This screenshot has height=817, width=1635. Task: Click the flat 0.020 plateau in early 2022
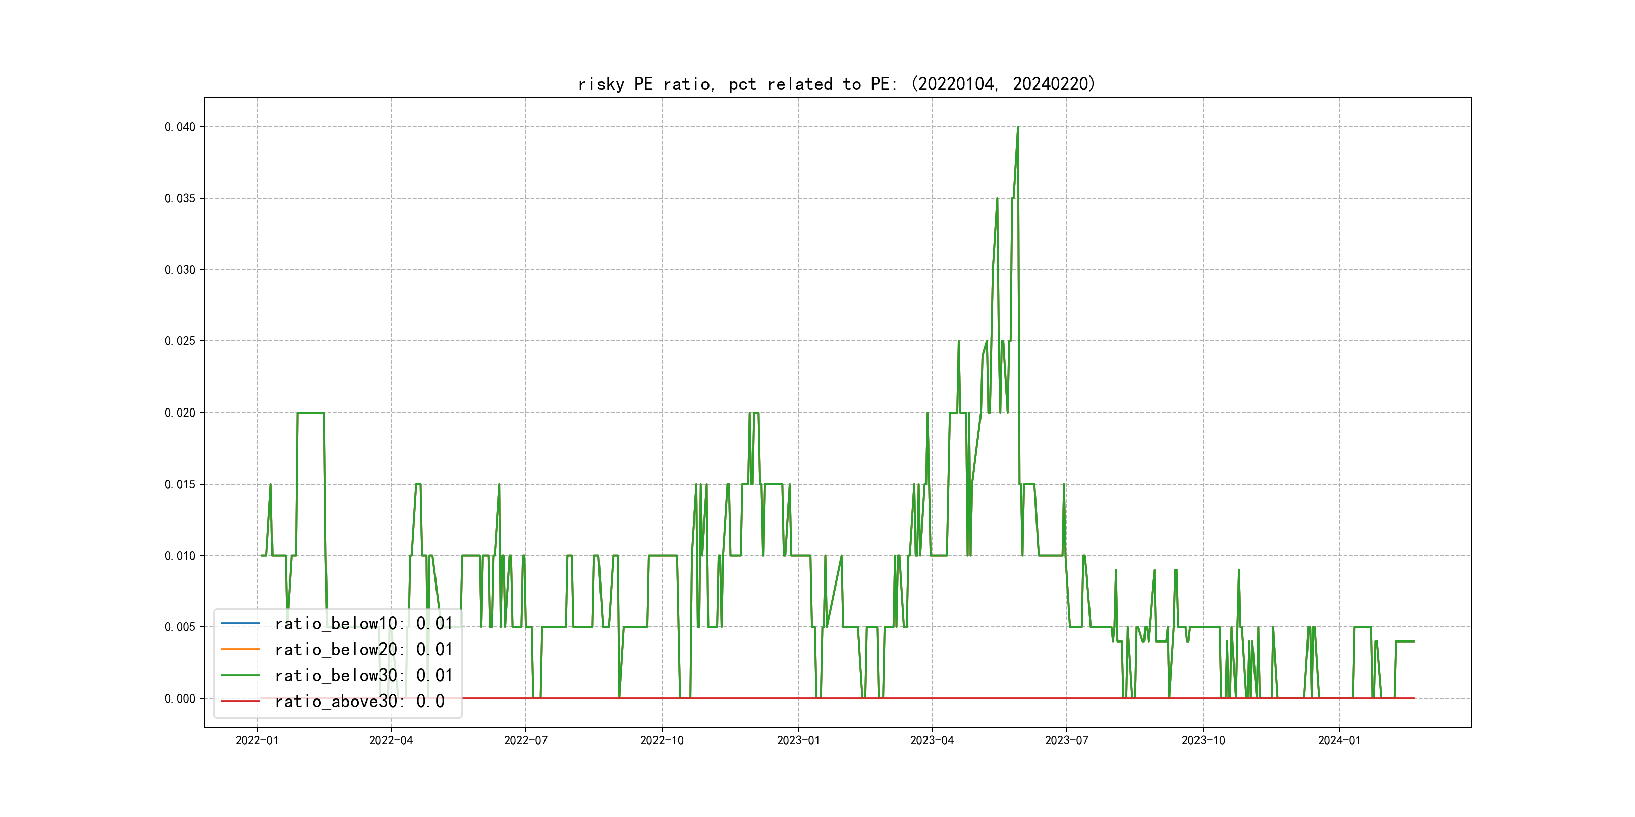click(310, 413)
